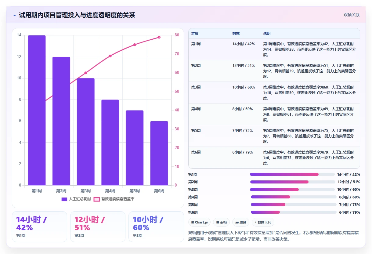The width and height of the screenshot is (372, 254).
Task: Click the 第4周 bar in the chart
Action: 110,142
